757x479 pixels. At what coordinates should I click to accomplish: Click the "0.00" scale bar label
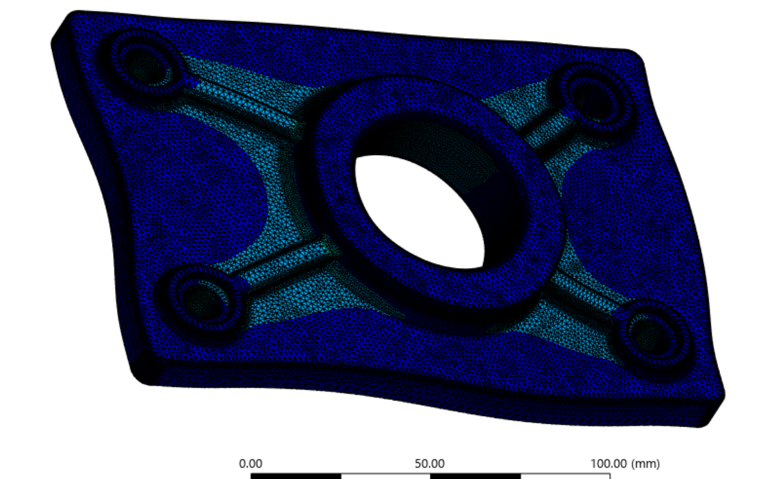click(x=251, y=464)
